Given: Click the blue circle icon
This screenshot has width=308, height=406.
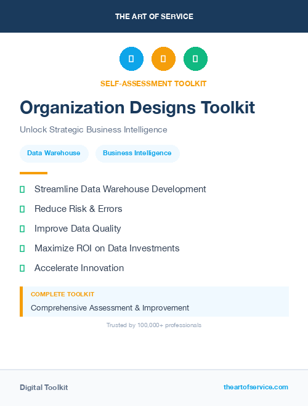Looking at the screenshot, I should 131,59.
